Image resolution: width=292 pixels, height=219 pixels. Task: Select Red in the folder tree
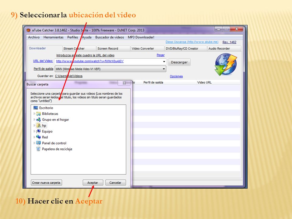[x=45, y=137]
